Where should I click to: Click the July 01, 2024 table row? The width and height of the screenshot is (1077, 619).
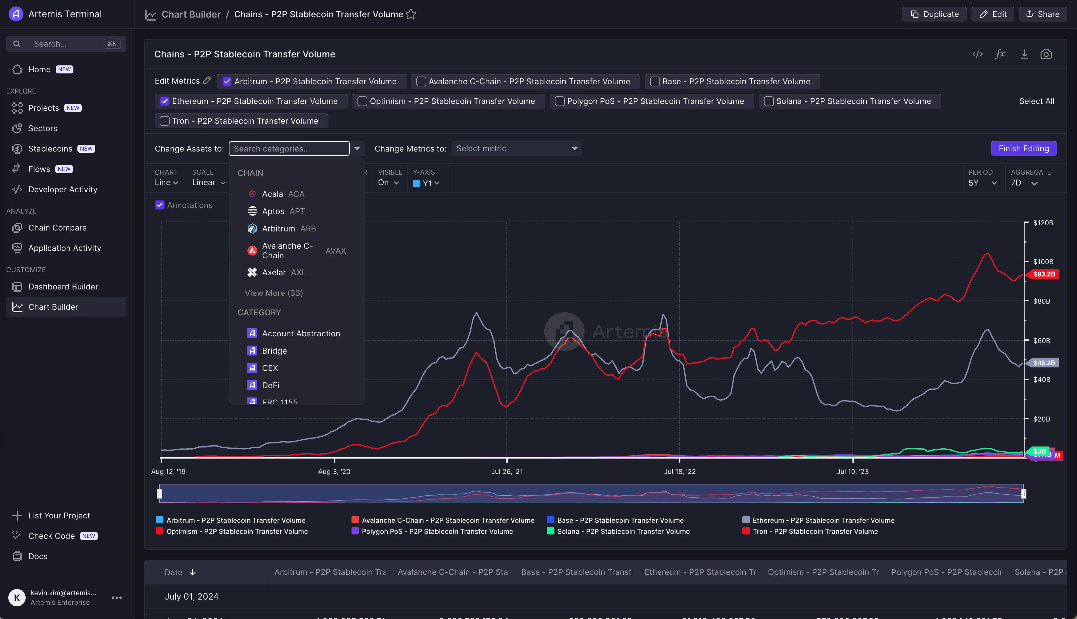point(606,596)
